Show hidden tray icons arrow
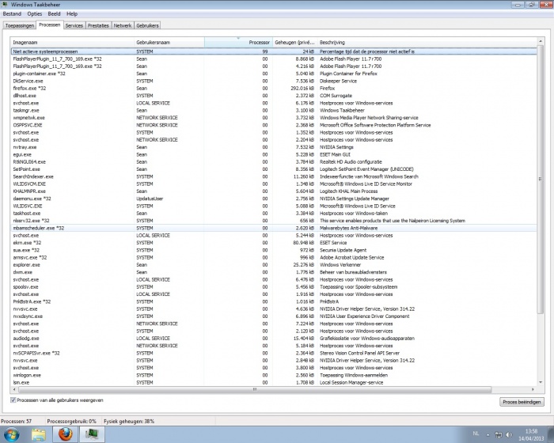The width and height of the screenshot is (554, 443). [x=488, y=435]
